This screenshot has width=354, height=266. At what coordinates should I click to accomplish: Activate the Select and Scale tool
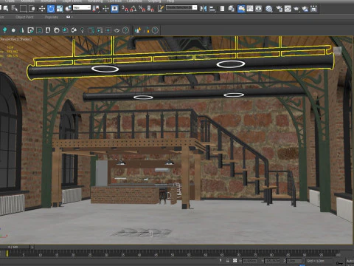(x=60, y=9)
